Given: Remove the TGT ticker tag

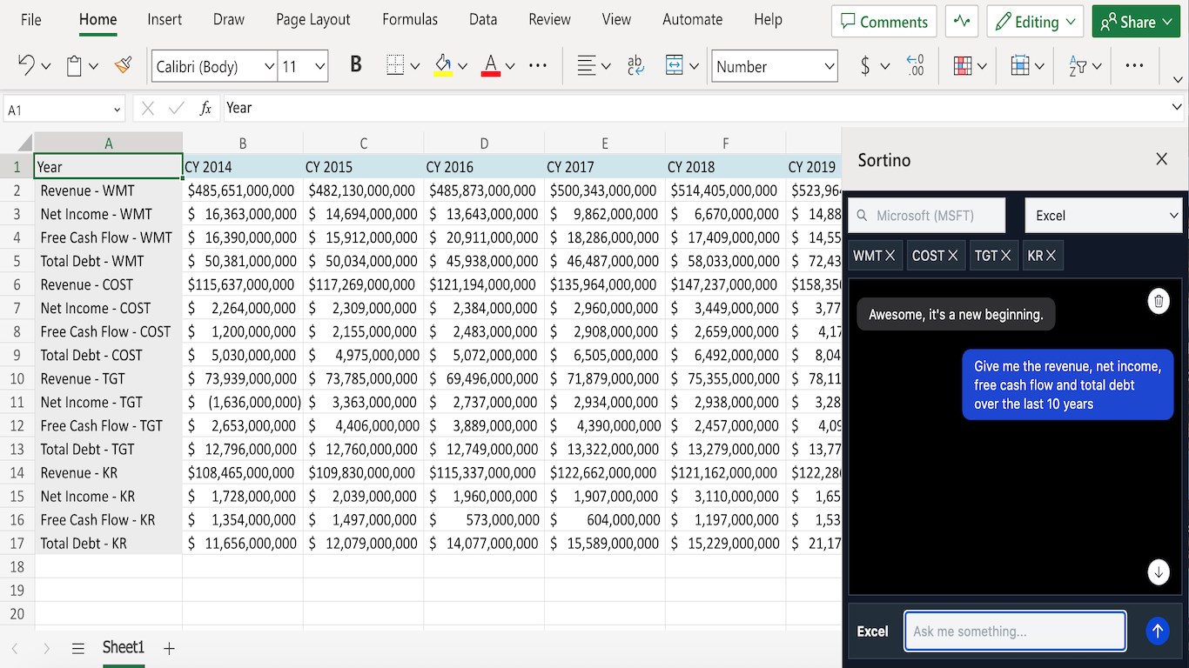Looking at the screenshot, I should coord(1006,256).
